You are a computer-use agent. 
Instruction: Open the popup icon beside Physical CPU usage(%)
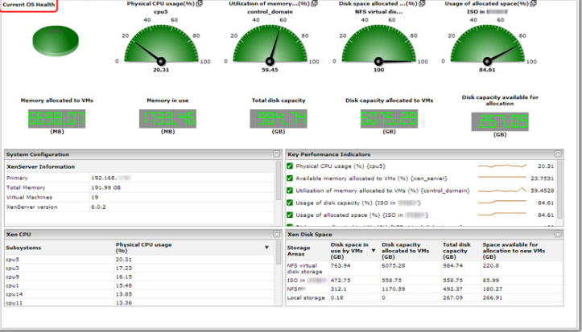coord(199,5)
